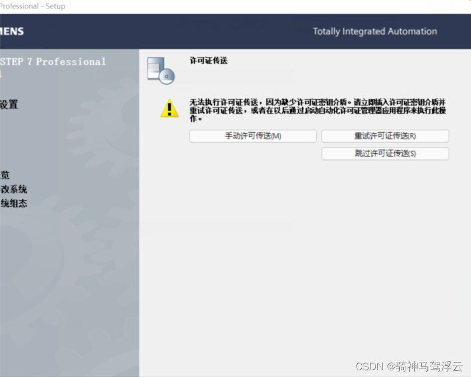Select the 统组态 step in the sidebar
Screen dimensions: 471x377
(x=14, y=203)
